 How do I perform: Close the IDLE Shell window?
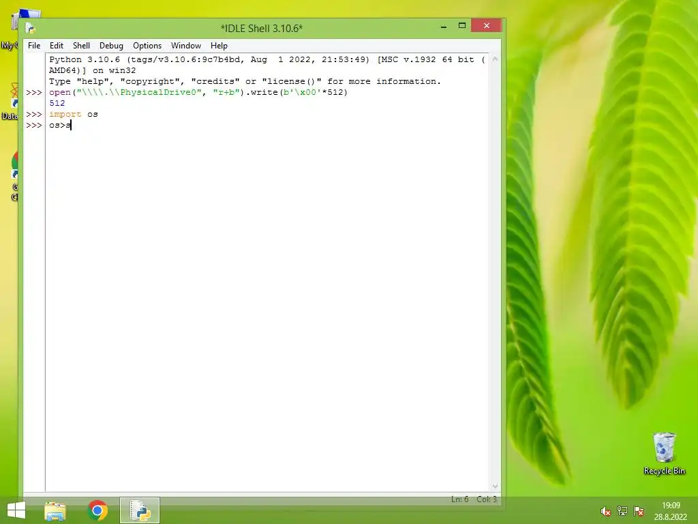point(487,26)
